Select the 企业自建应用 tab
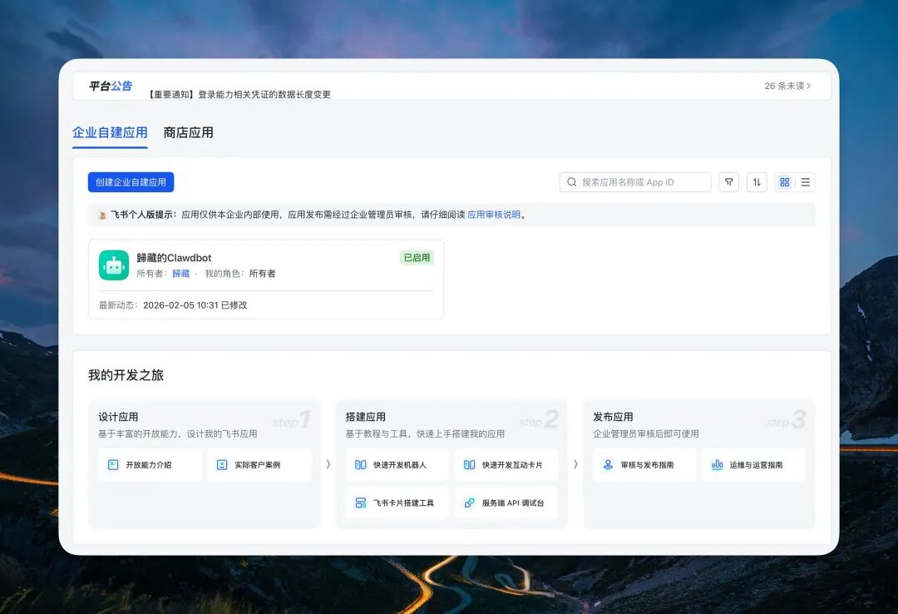 [110, 132]
